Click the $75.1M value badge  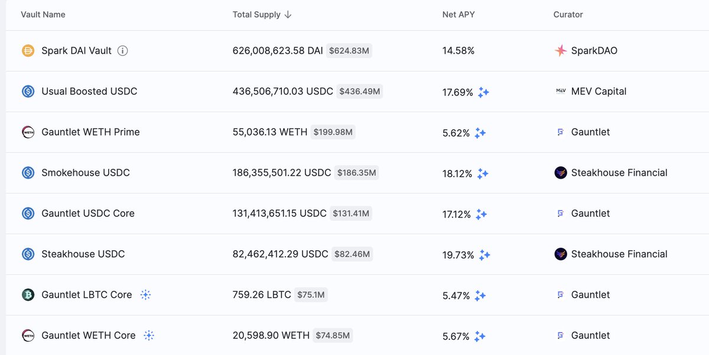(x=311, y=295)
